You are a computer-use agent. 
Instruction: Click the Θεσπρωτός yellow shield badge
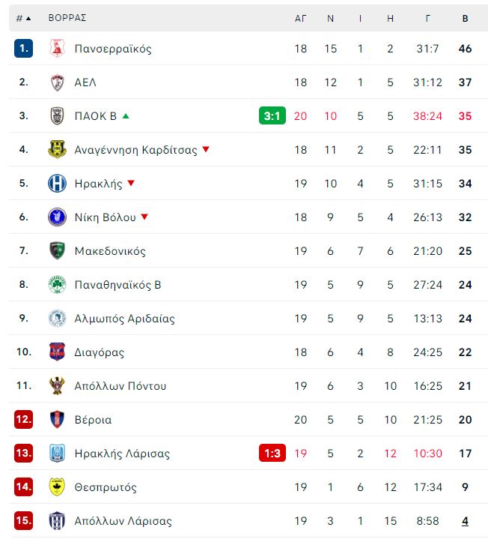tap(57, 487)
